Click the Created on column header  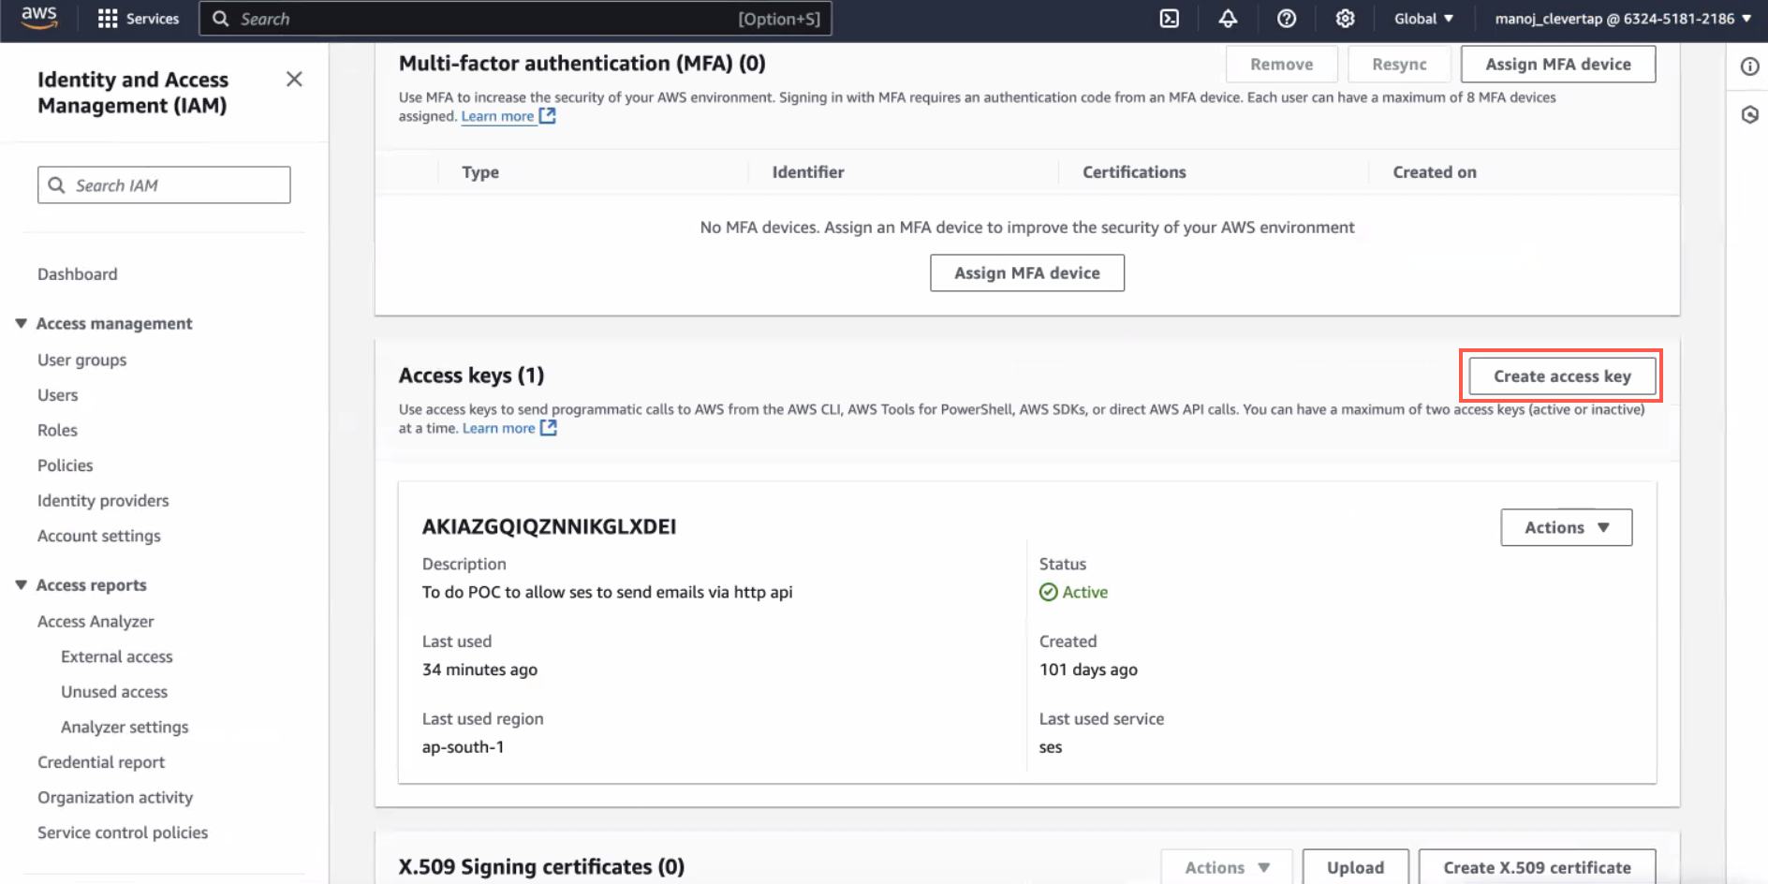tap(1435, 172)
